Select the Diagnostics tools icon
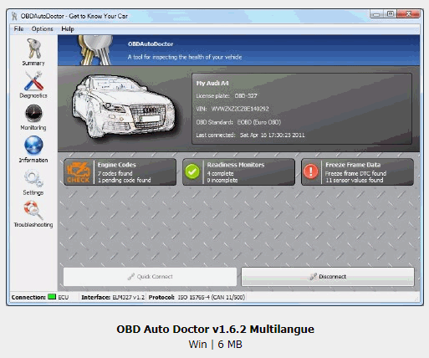429x358 pixels. [x=33, y=81]
